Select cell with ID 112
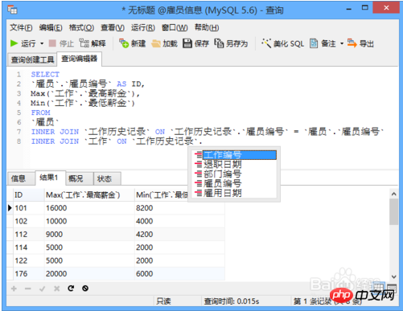 pyautogui.click(x=28, y=234)
